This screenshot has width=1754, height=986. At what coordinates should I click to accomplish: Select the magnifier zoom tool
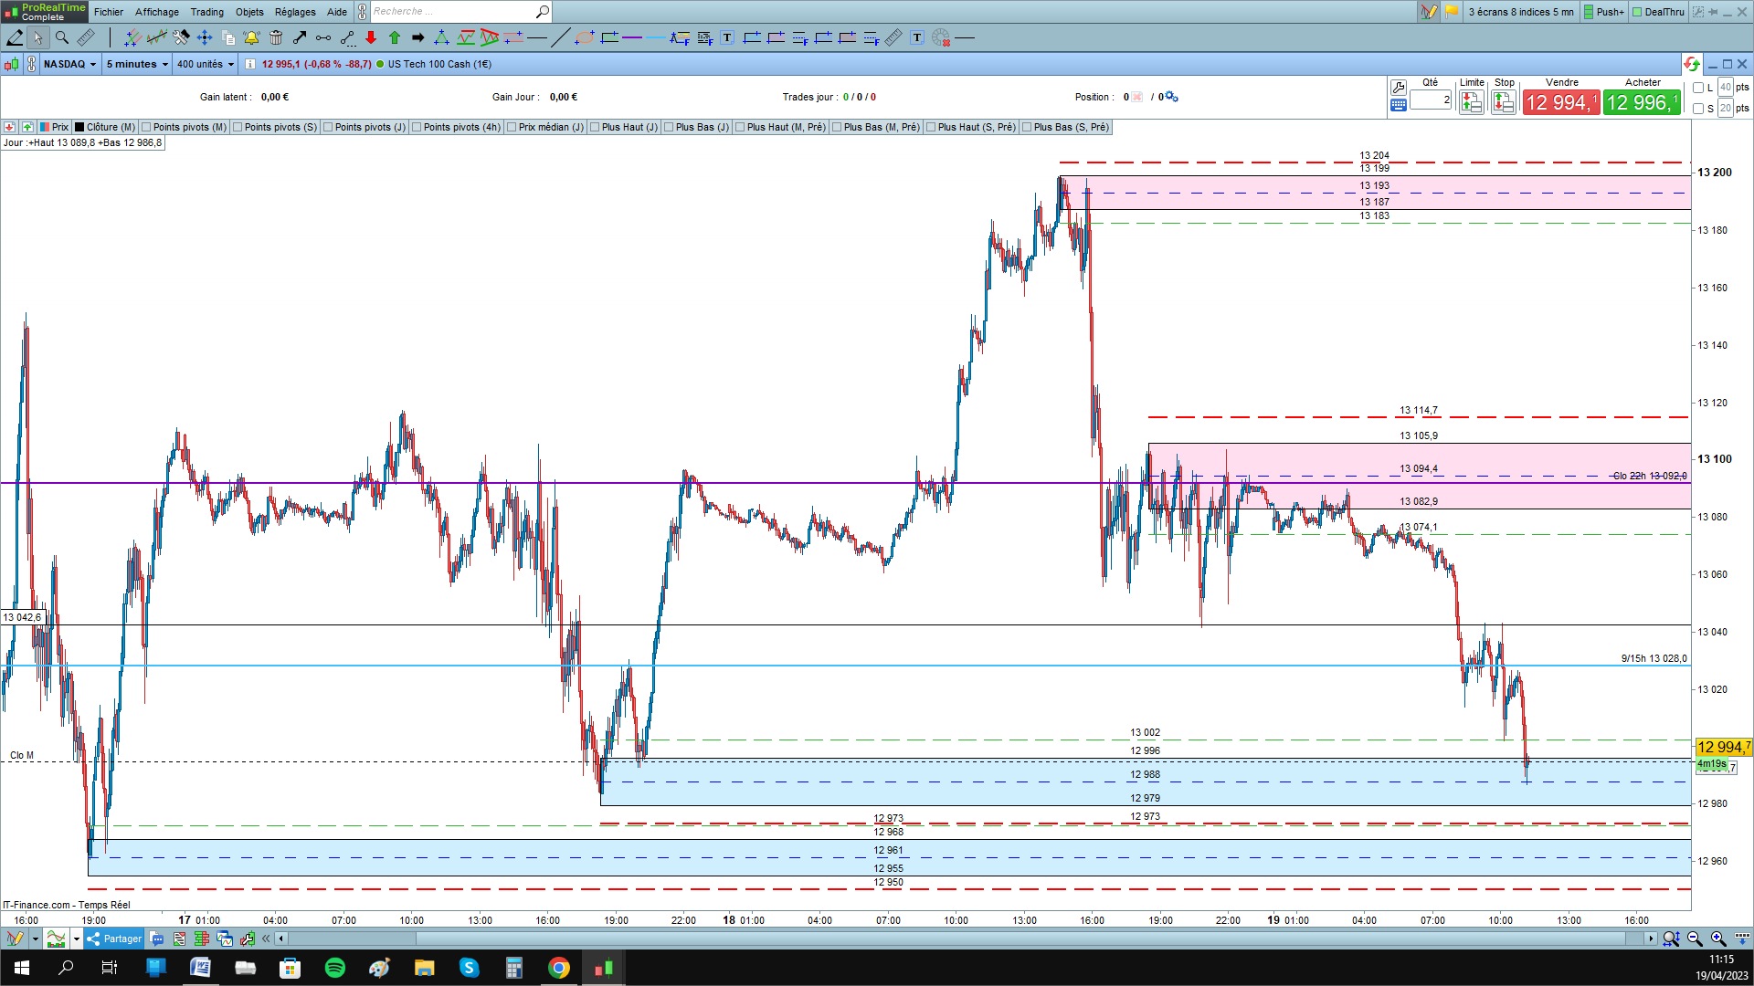tap(62, 37)
